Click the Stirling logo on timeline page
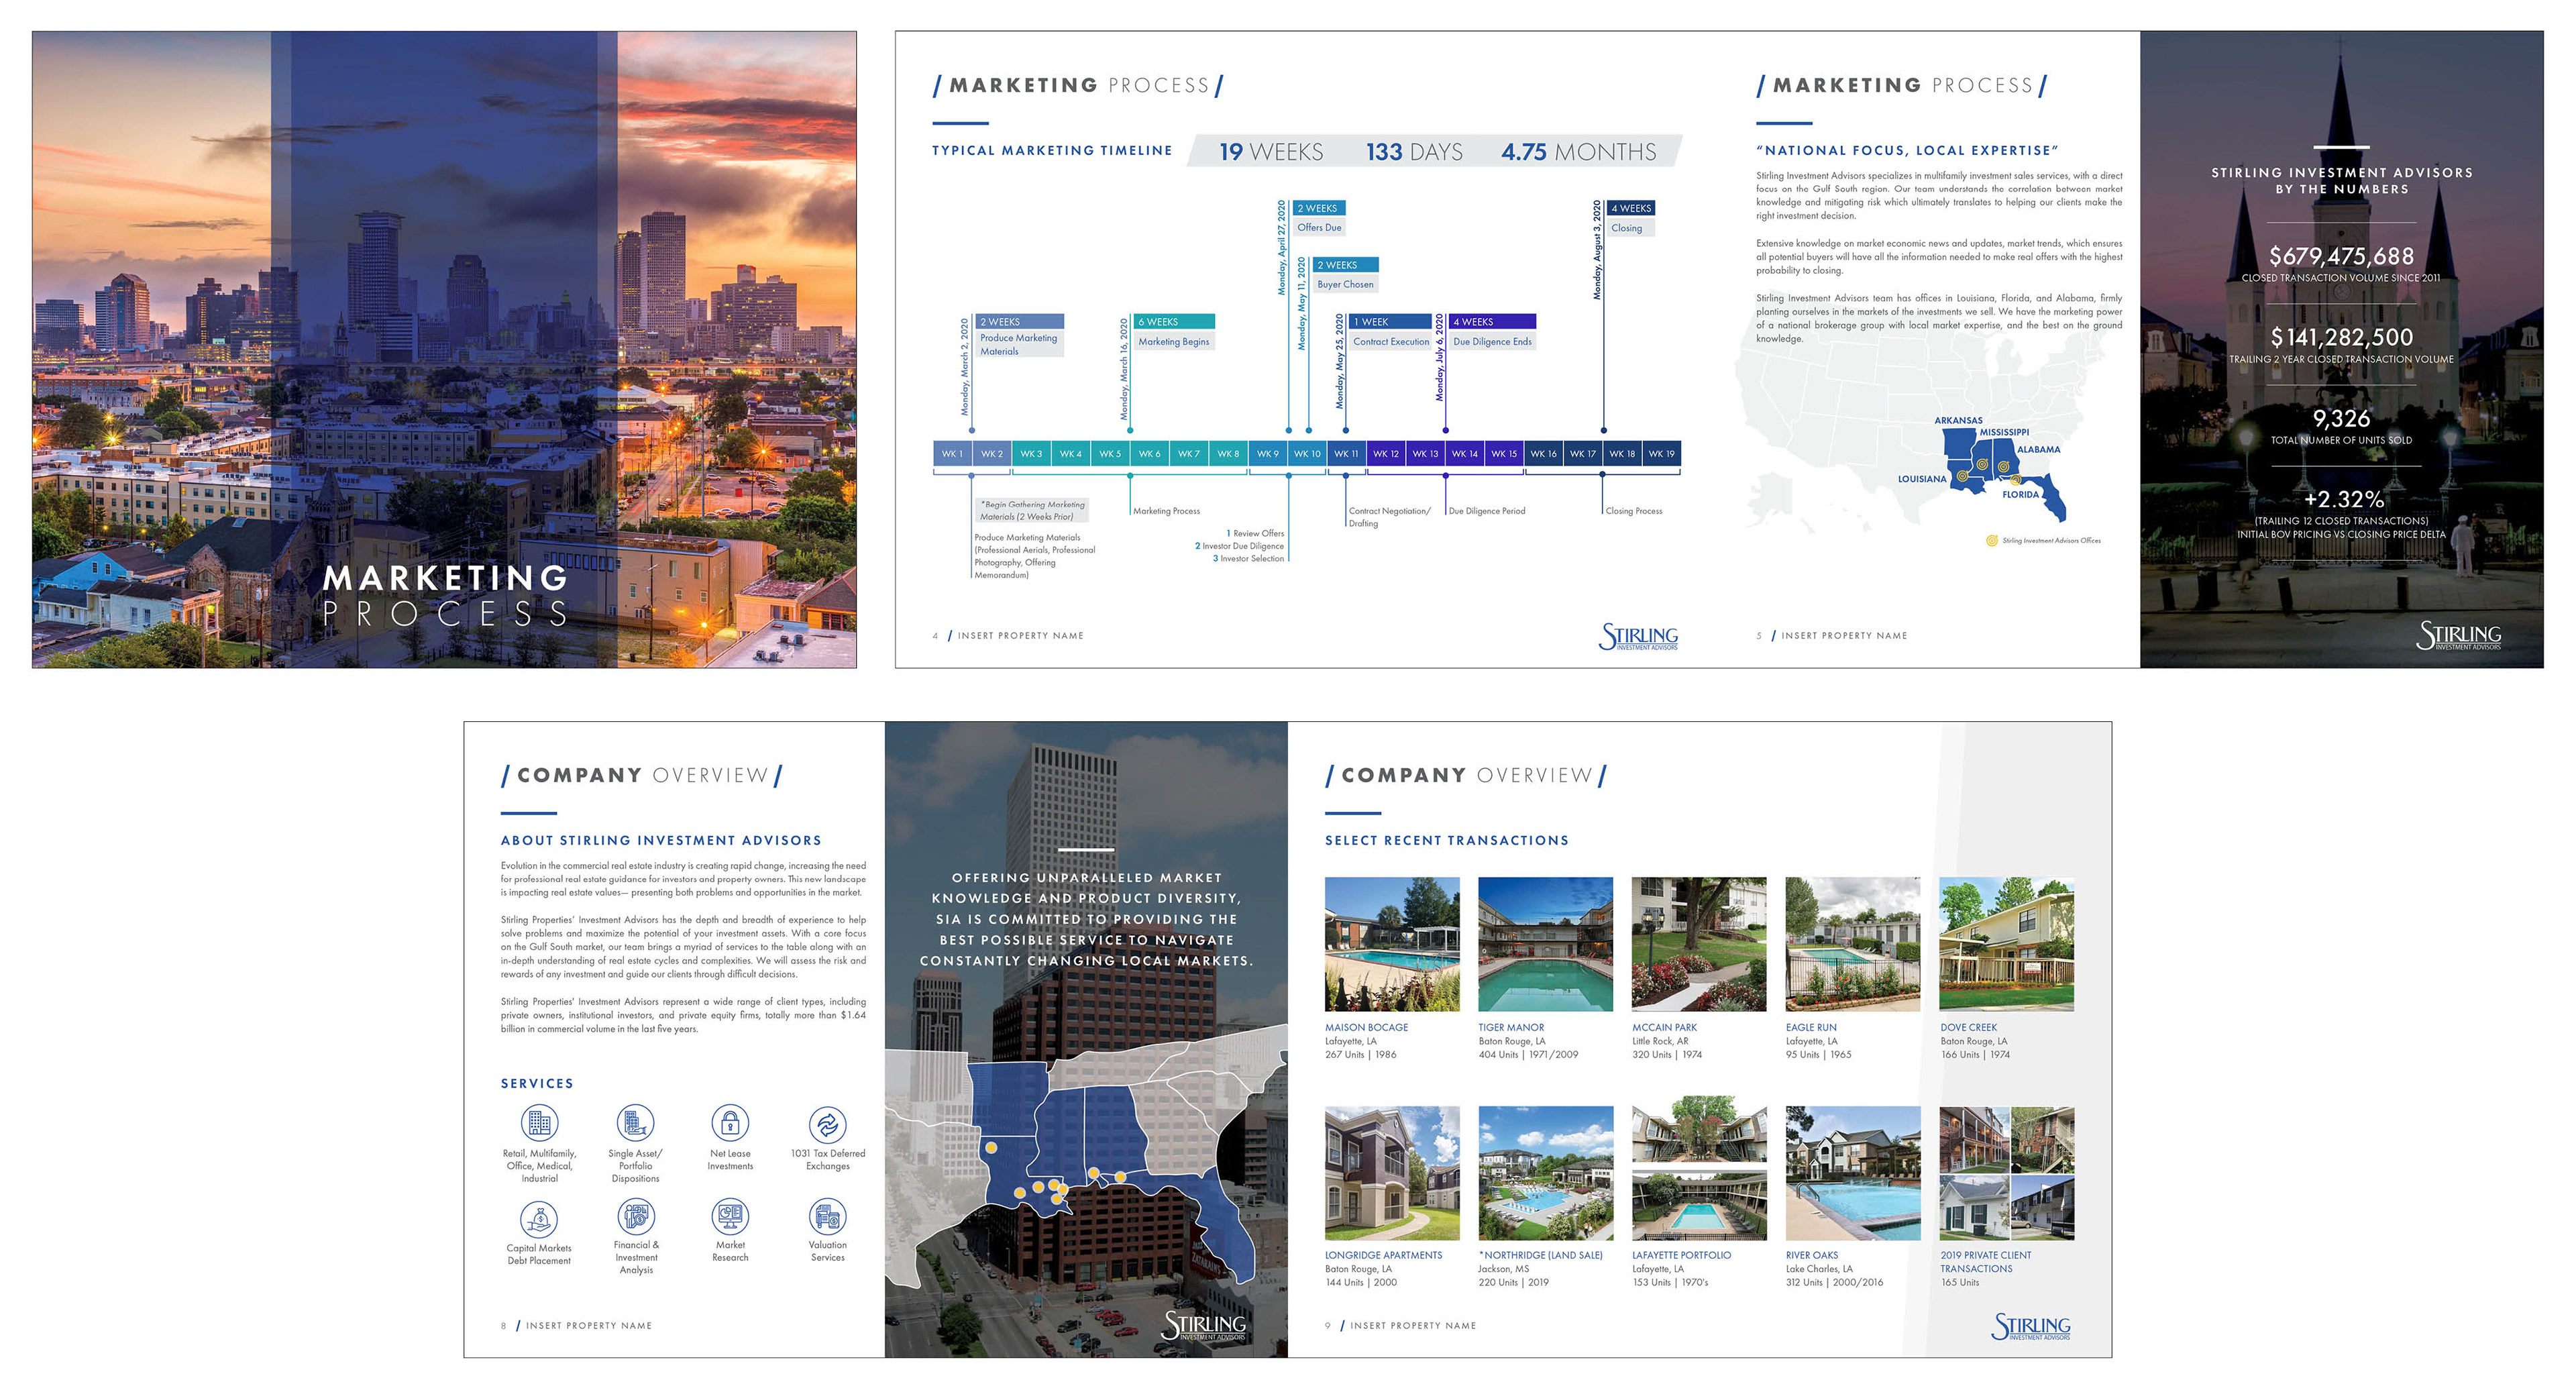 [x=1638, y=637]
